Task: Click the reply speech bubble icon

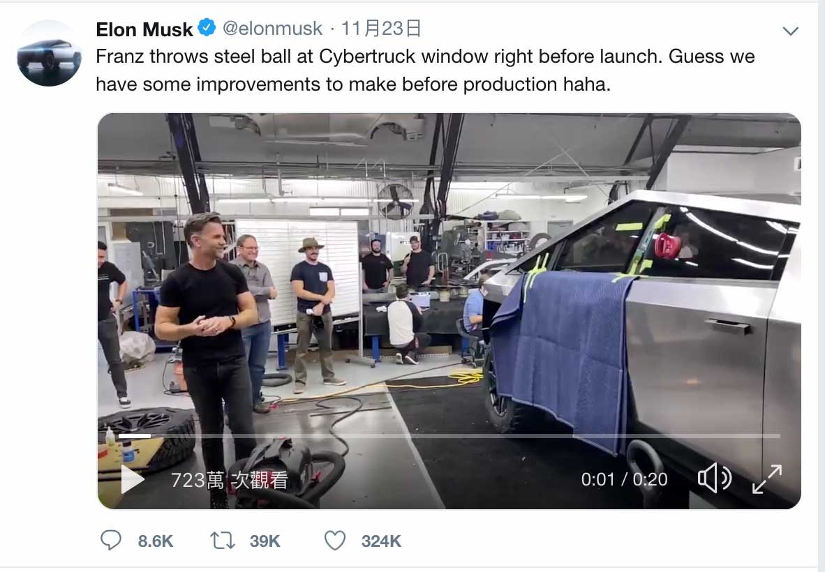Action: pyautogui.click(x=110, y=540)
